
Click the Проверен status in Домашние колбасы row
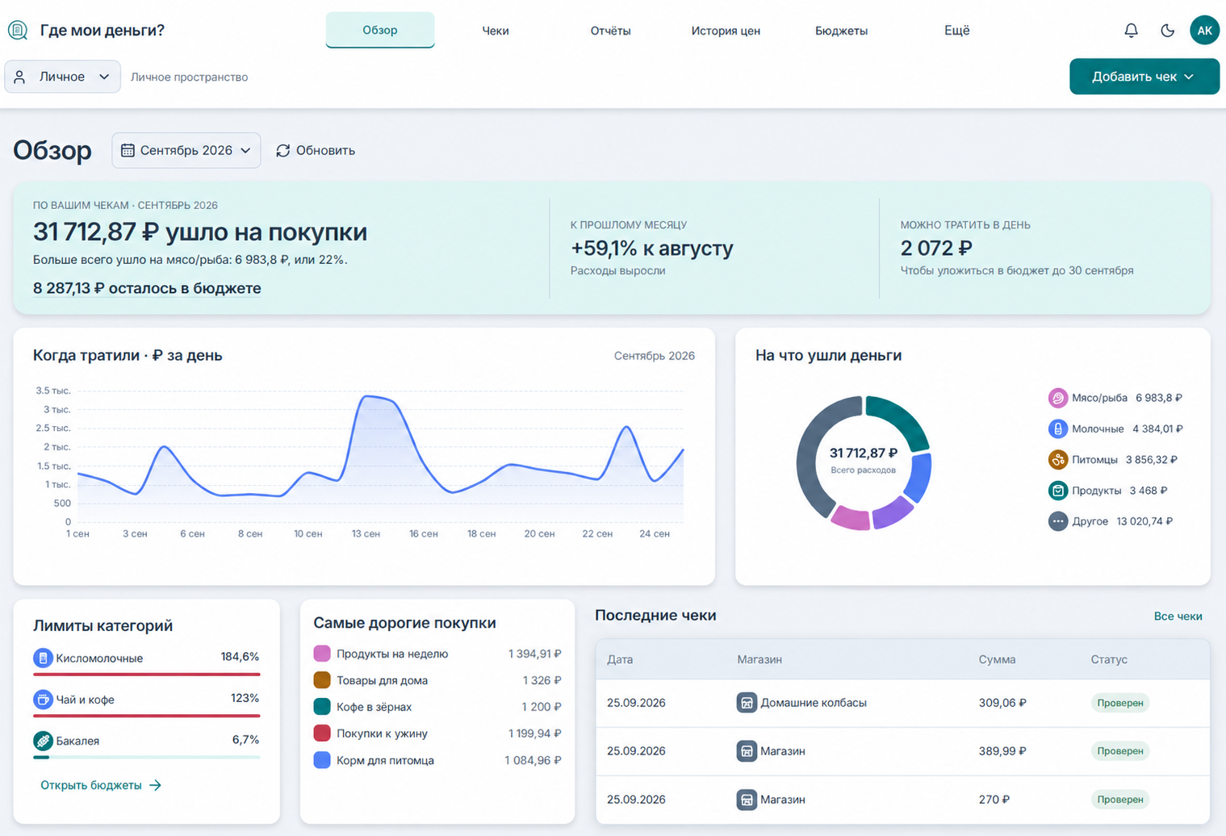pyautogui.click(x=1120, y=703)
